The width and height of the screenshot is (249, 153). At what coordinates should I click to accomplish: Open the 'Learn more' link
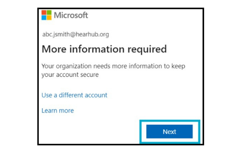click(57, 111)
